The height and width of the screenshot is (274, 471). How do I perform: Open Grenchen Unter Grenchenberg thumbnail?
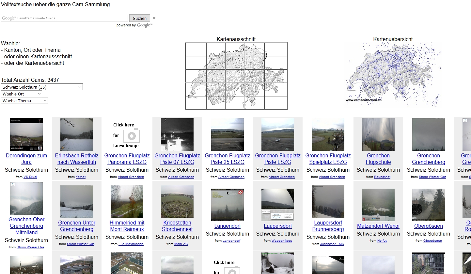77,202
